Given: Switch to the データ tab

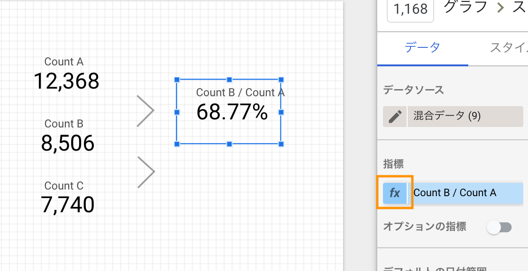Looking at the screenshot, I should (x=422, y=48).
